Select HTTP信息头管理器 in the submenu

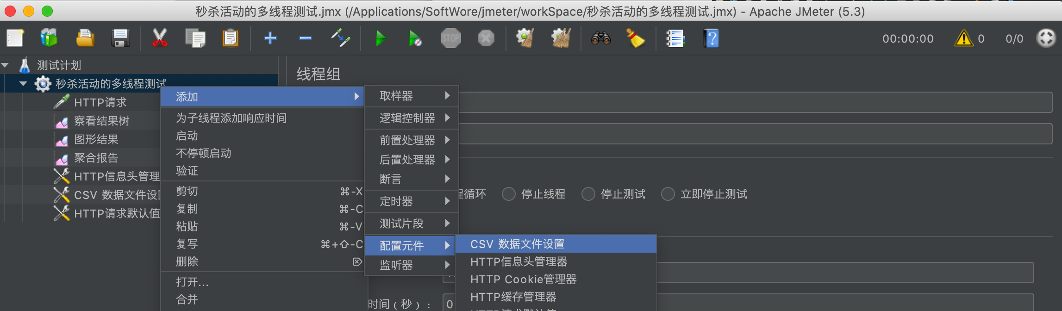[556, 261]
